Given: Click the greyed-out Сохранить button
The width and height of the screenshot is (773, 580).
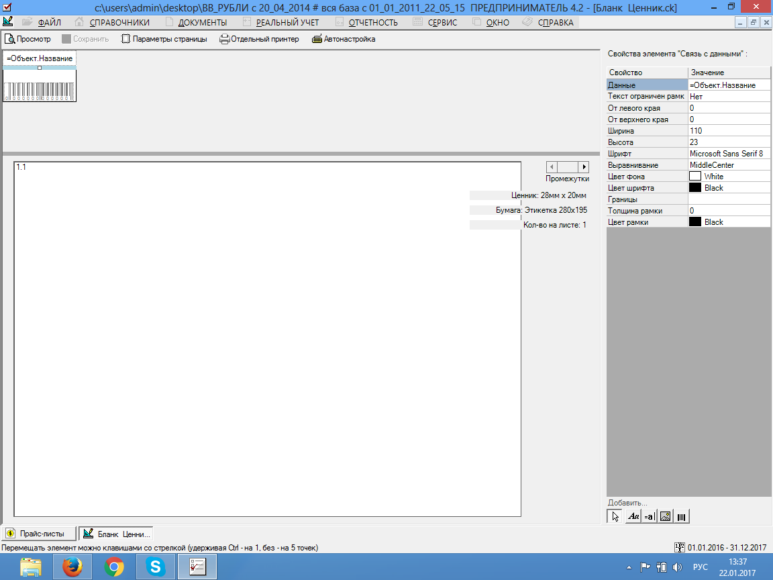Looking at the screenshot, I should coord(85,39).
